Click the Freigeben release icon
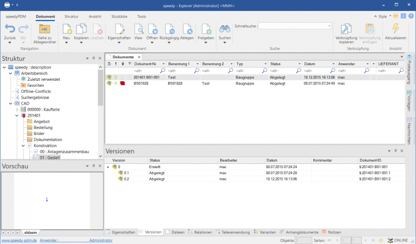Screen dimensions: 416x244 tap(205, 29)
